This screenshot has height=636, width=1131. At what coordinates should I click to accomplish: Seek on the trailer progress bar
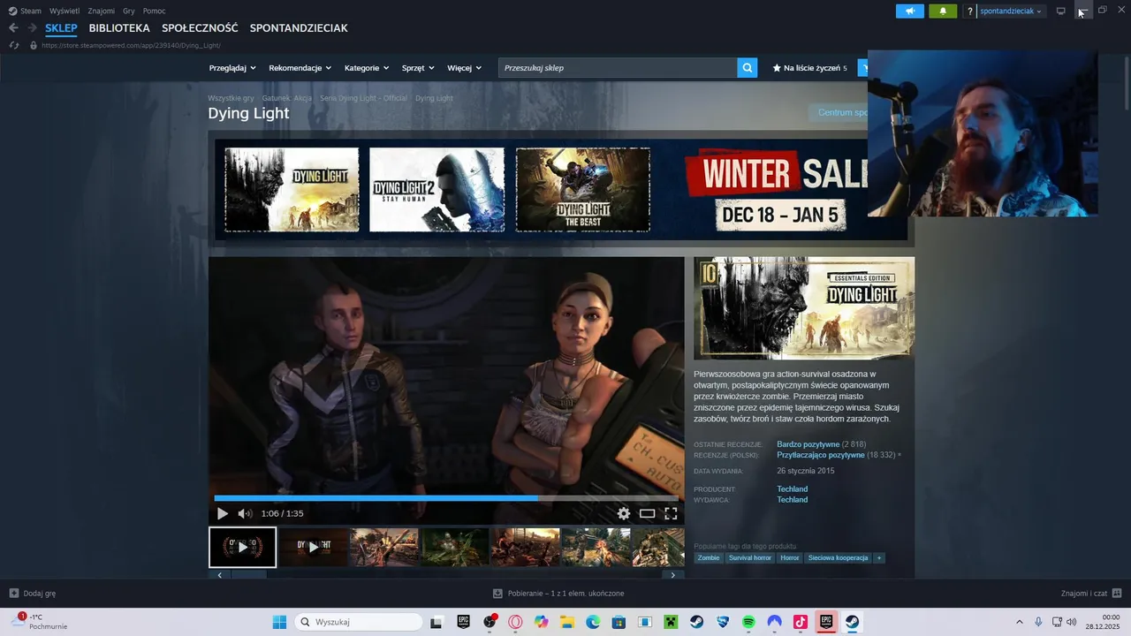point(446,498)
